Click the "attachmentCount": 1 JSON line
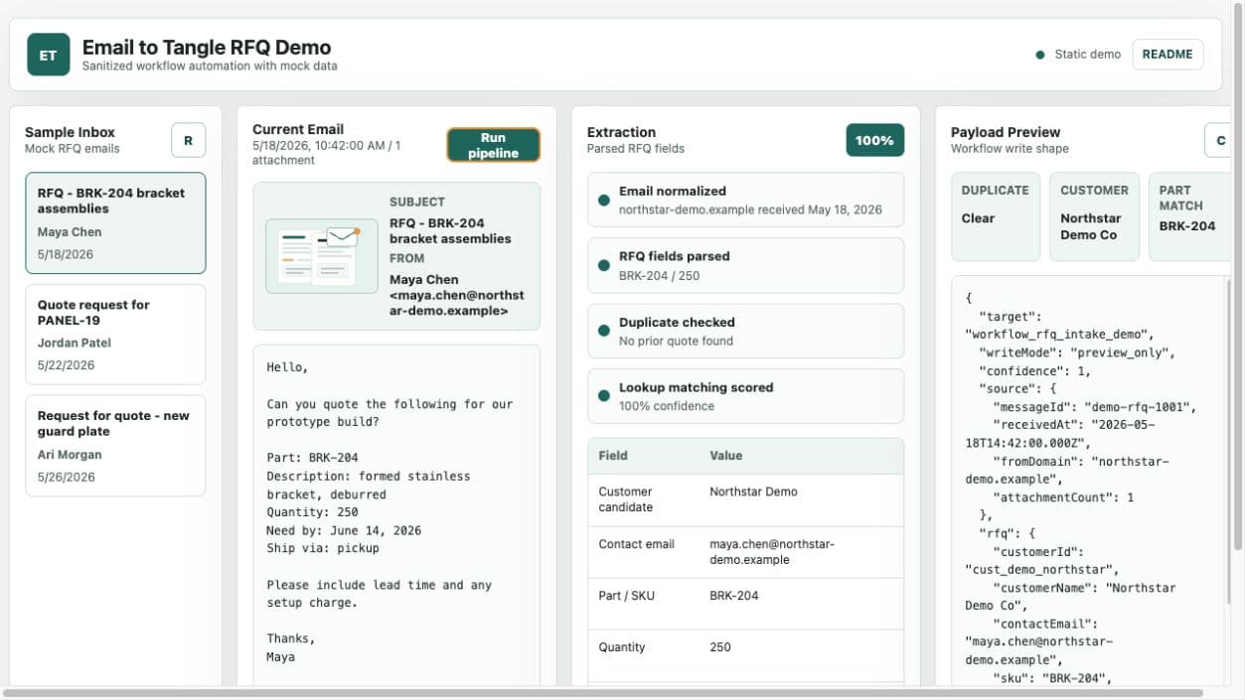Image resolution: width=1245 pixels, height=700 pixels. click(x=1063, y=496)
